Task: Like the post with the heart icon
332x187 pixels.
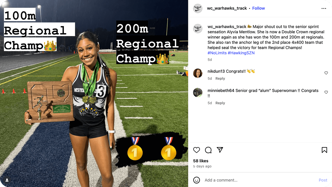Action: point(196,150)
